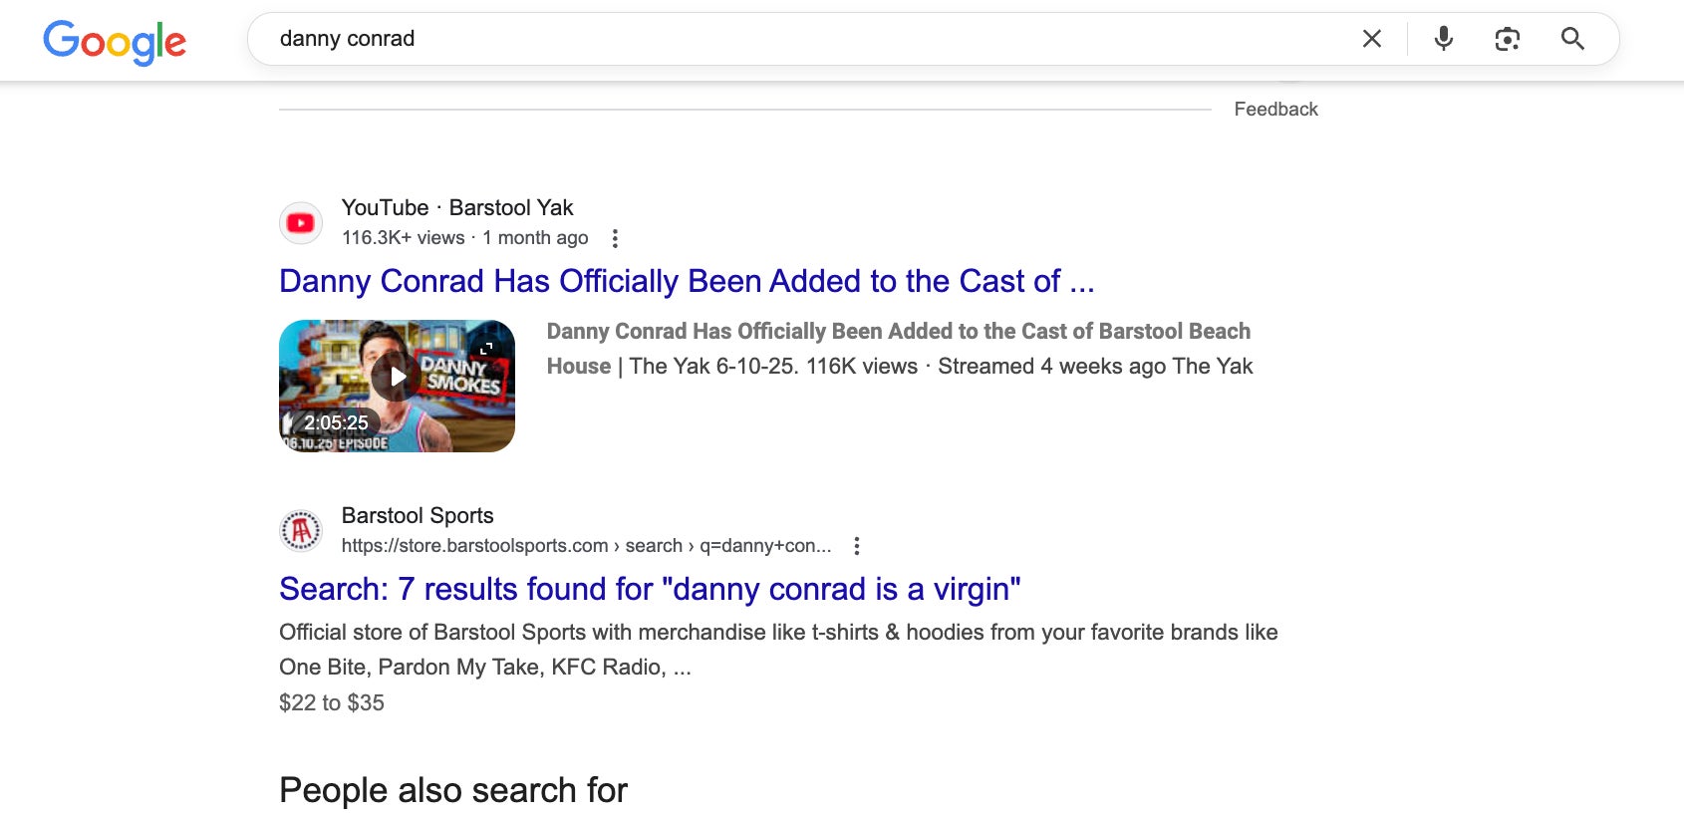Image resolution: width=1684 pixels, height=817 pixels.
Task: Open "7 results found" Barstool store link
Action: pyautogui.click(x=650, y=589)
